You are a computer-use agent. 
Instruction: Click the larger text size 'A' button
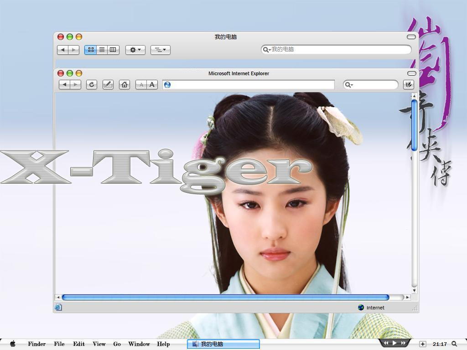point(152,85)
